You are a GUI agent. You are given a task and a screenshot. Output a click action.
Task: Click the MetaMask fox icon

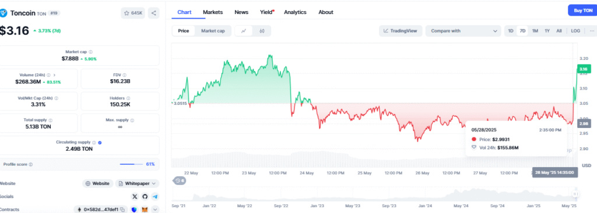click(x=145, y=210)
